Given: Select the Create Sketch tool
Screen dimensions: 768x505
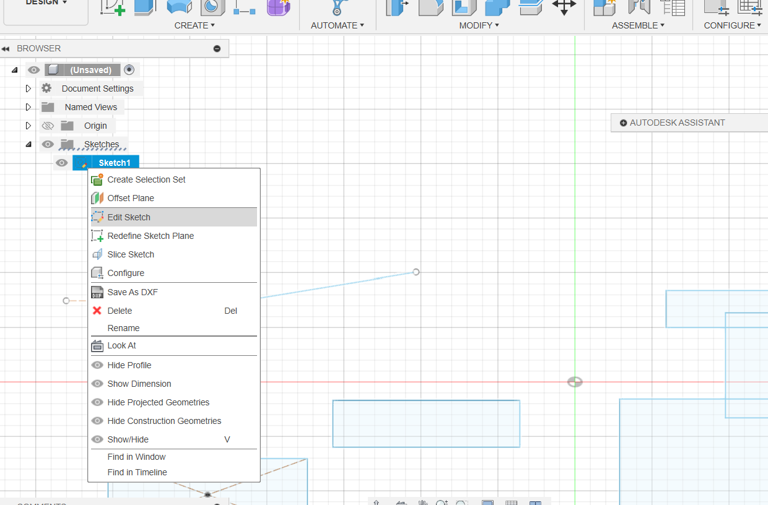Looking at the screenshot, I should tap(112, 7).
